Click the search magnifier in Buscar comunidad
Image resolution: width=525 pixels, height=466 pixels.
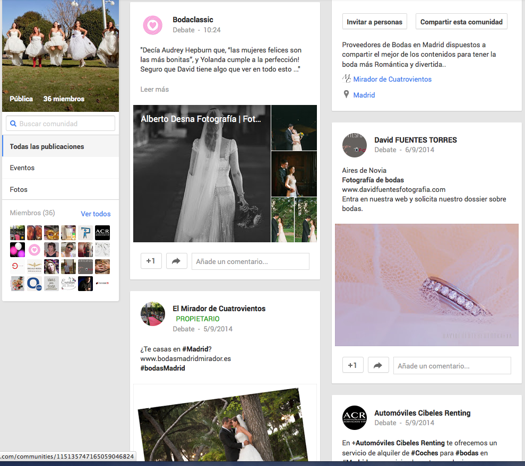13,124
